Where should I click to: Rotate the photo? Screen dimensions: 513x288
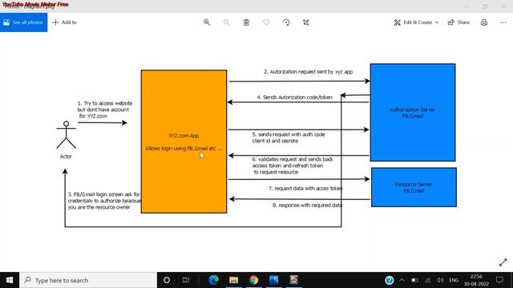click(x=286, y=22)
